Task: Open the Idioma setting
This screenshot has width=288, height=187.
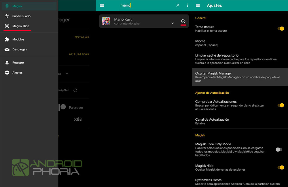Action: 240,43
